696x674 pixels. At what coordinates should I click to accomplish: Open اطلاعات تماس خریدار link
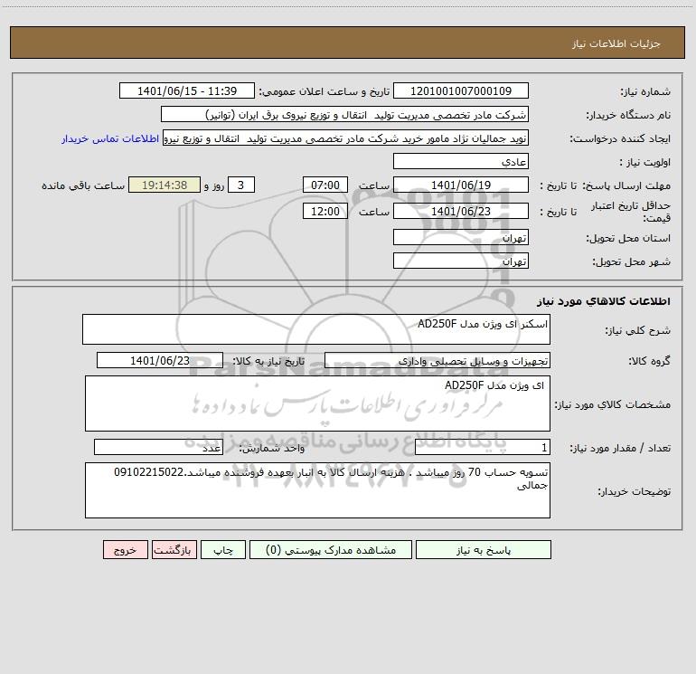[110, 138]
